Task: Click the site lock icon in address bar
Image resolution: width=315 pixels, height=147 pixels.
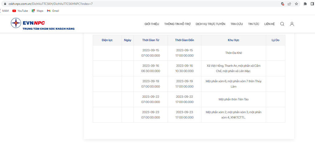Action: 5,4
